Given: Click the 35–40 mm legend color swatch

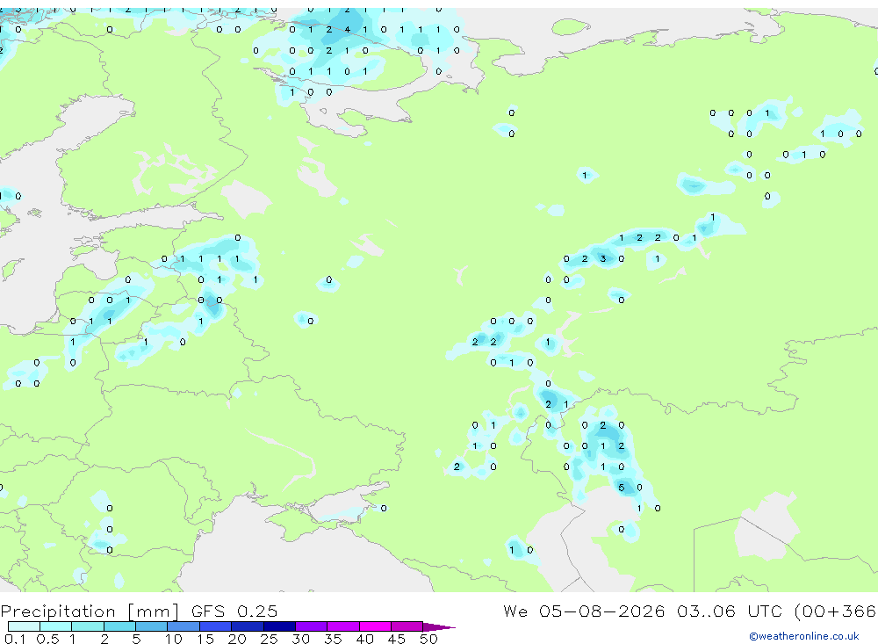Looking at the screenshot, I should point(343,626).
